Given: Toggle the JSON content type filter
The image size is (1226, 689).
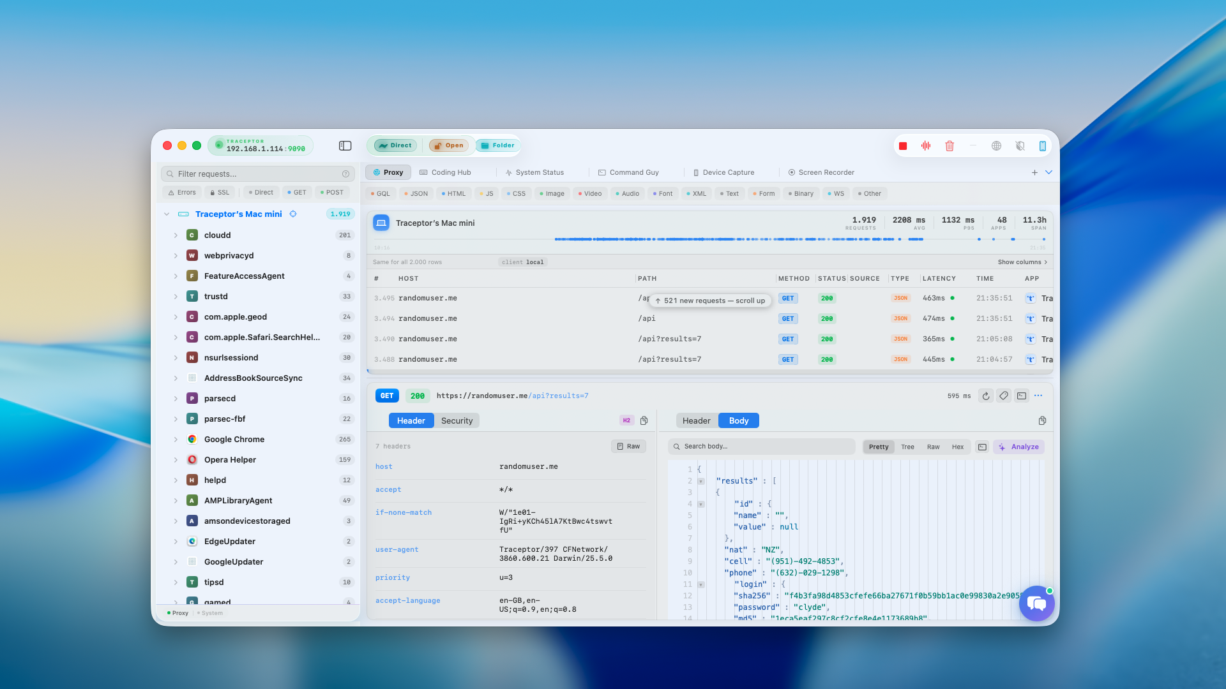Looking at the screenshot, I should click(x=416, y=194).
